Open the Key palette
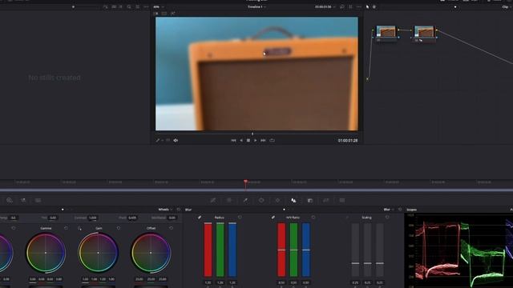Viewport: 513px width, 288px height. tap(310, 200)
